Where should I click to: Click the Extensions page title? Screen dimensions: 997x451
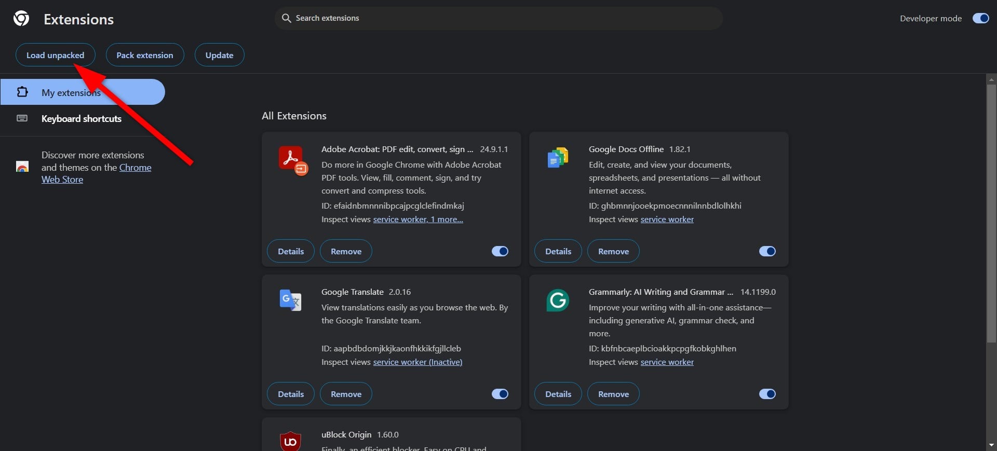78,19
